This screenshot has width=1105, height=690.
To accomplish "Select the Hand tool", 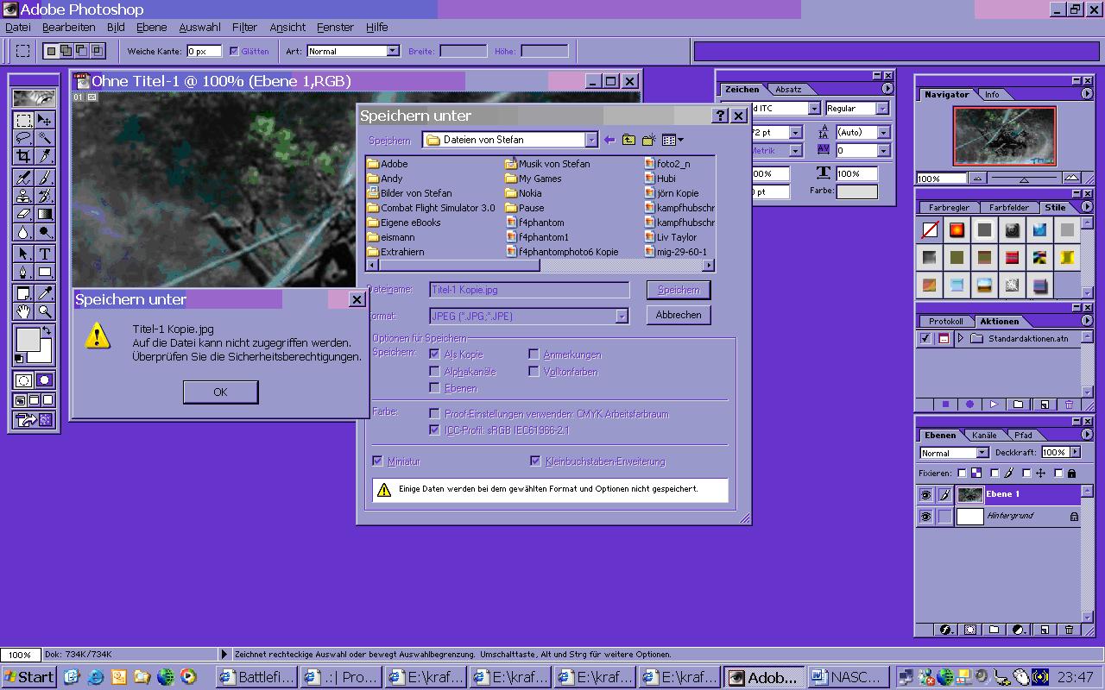I will point(23,311).
